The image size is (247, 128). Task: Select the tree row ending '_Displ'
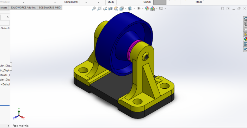5,70
